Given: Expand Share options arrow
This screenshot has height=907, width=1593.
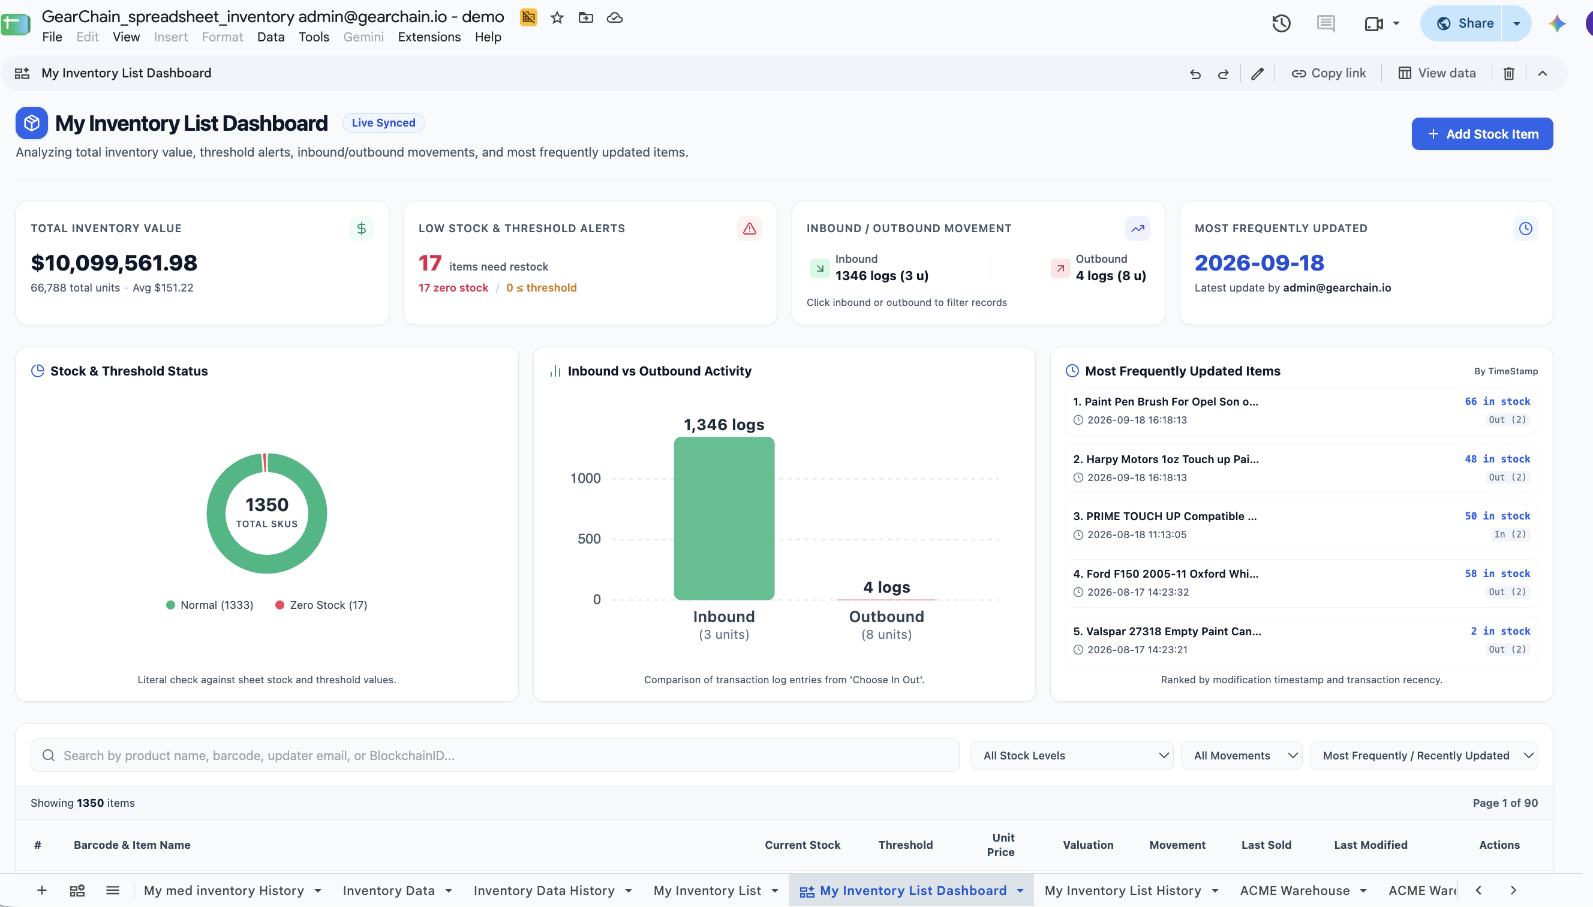Looking at the screenshot, I should pos(1516,23).
